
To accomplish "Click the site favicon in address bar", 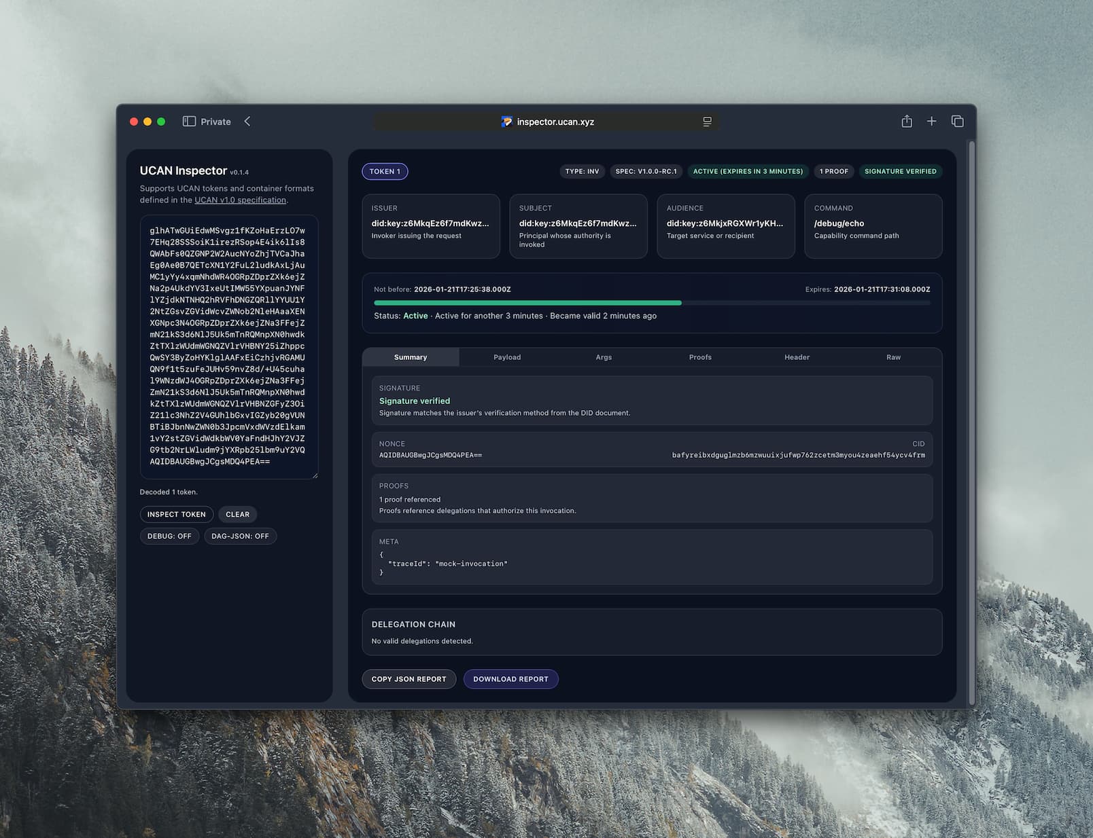I will (x=506, y=122).
